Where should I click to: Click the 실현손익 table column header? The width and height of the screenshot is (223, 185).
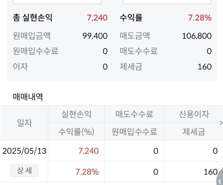click(76, 114)
